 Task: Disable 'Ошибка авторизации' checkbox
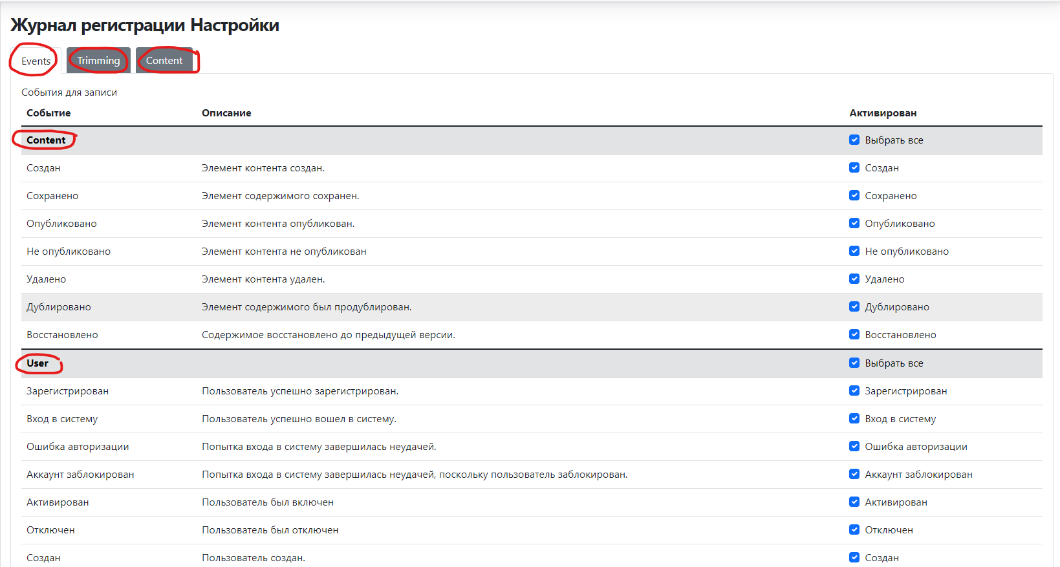[x=854, y=447]
